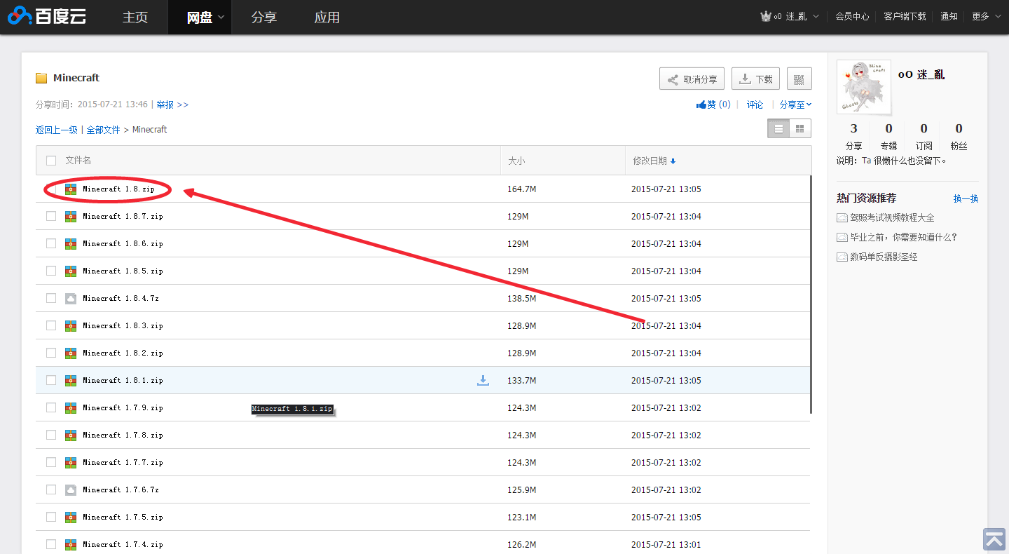Viewport: 1009px width, 554px height.
Task: Click sort arrow next to 修改日期
Action: 673,161
